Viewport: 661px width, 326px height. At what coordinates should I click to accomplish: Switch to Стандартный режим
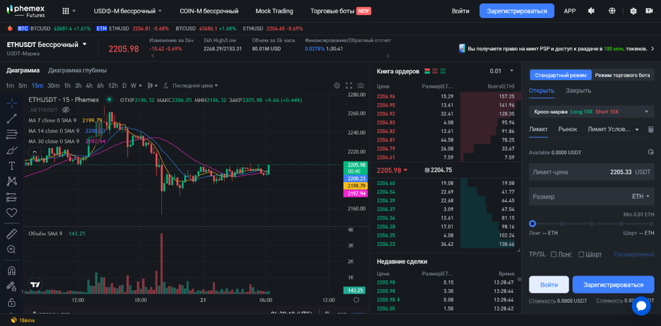[560, 76]
